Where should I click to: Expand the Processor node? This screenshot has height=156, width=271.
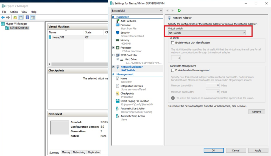[113, 48]
